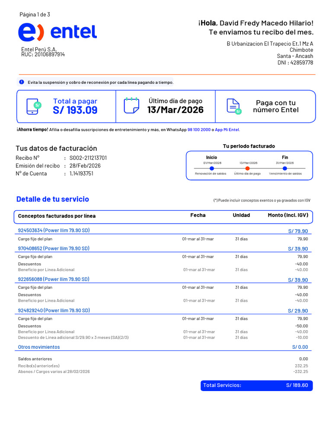The height and width of the screenshot is (442, 332).
Task: Select line 924829240 (Power Ilim 79.90 SD)
Action: point(54,310)
